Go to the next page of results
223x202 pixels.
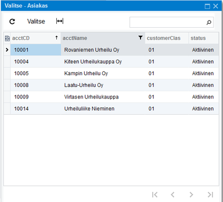tap(191, 195)
